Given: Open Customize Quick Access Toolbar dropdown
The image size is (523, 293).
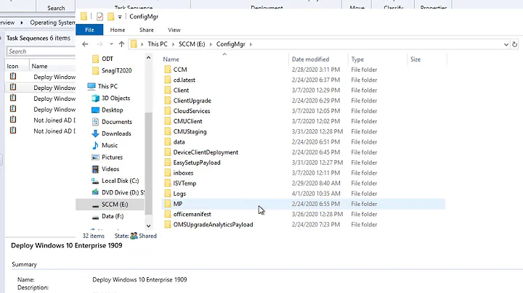Looking at the screenshot, I should click(x=120, y=17).
